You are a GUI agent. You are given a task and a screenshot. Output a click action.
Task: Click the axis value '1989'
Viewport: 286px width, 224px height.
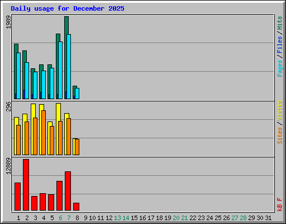[x=8, y=22]
